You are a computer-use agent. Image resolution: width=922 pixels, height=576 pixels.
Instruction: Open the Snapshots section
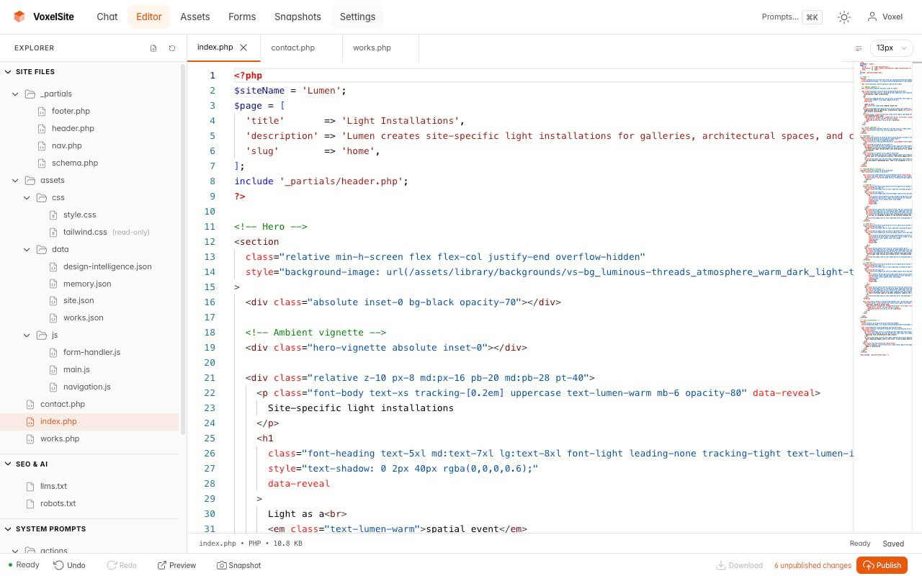pos(297,17)
